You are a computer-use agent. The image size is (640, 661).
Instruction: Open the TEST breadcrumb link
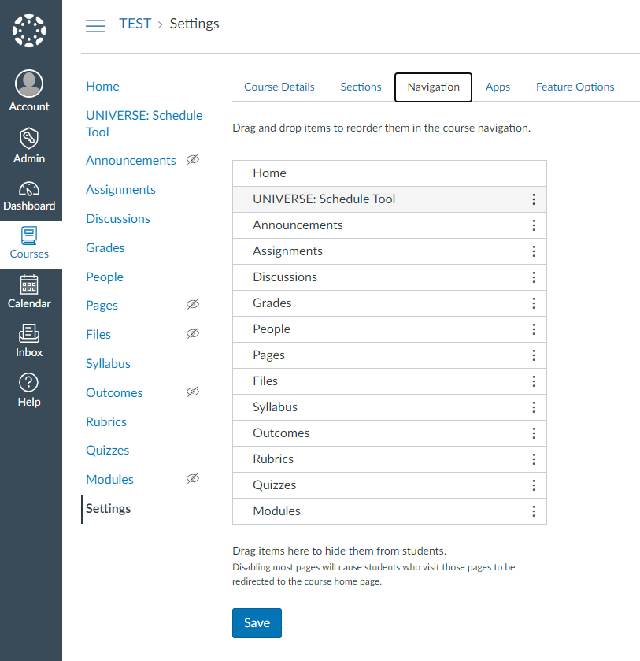135,24
